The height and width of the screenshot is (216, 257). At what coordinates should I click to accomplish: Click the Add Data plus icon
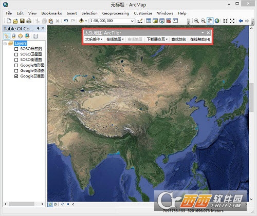[81, 21]
